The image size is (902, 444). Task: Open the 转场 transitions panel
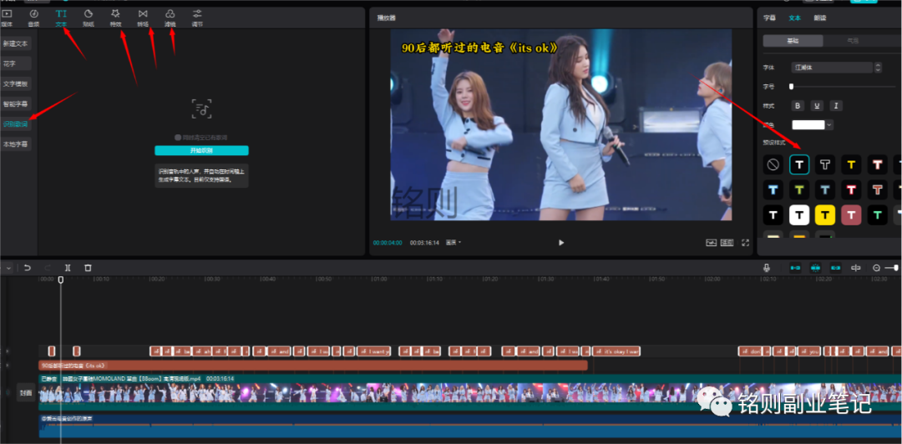(143, 18)
